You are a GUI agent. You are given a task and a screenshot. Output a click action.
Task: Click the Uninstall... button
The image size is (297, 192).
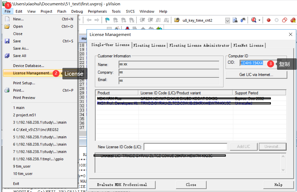272,147
